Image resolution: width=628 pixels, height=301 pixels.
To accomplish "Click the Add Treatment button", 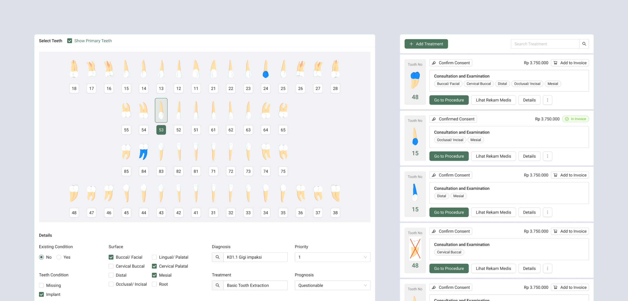I will (x=426, y=44).
